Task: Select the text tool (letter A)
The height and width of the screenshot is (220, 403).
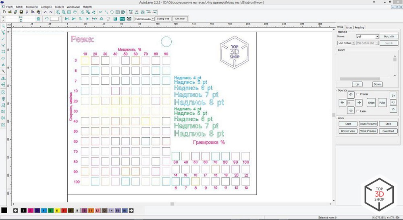Action: (3, 65)
